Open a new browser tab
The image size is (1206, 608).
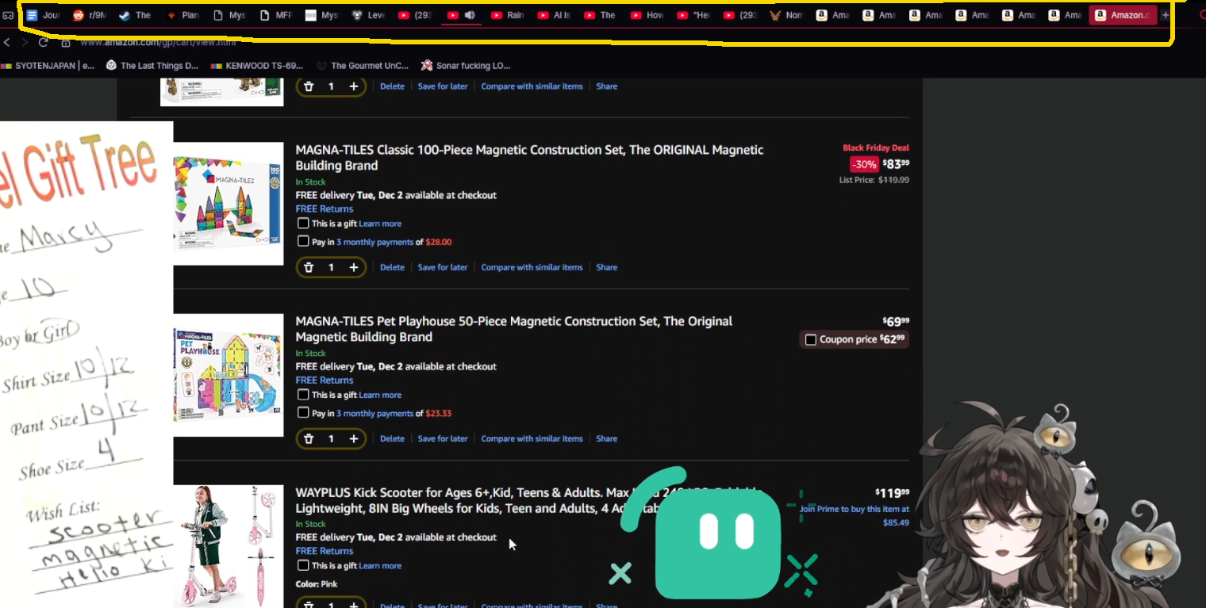tap(1166, 15)
